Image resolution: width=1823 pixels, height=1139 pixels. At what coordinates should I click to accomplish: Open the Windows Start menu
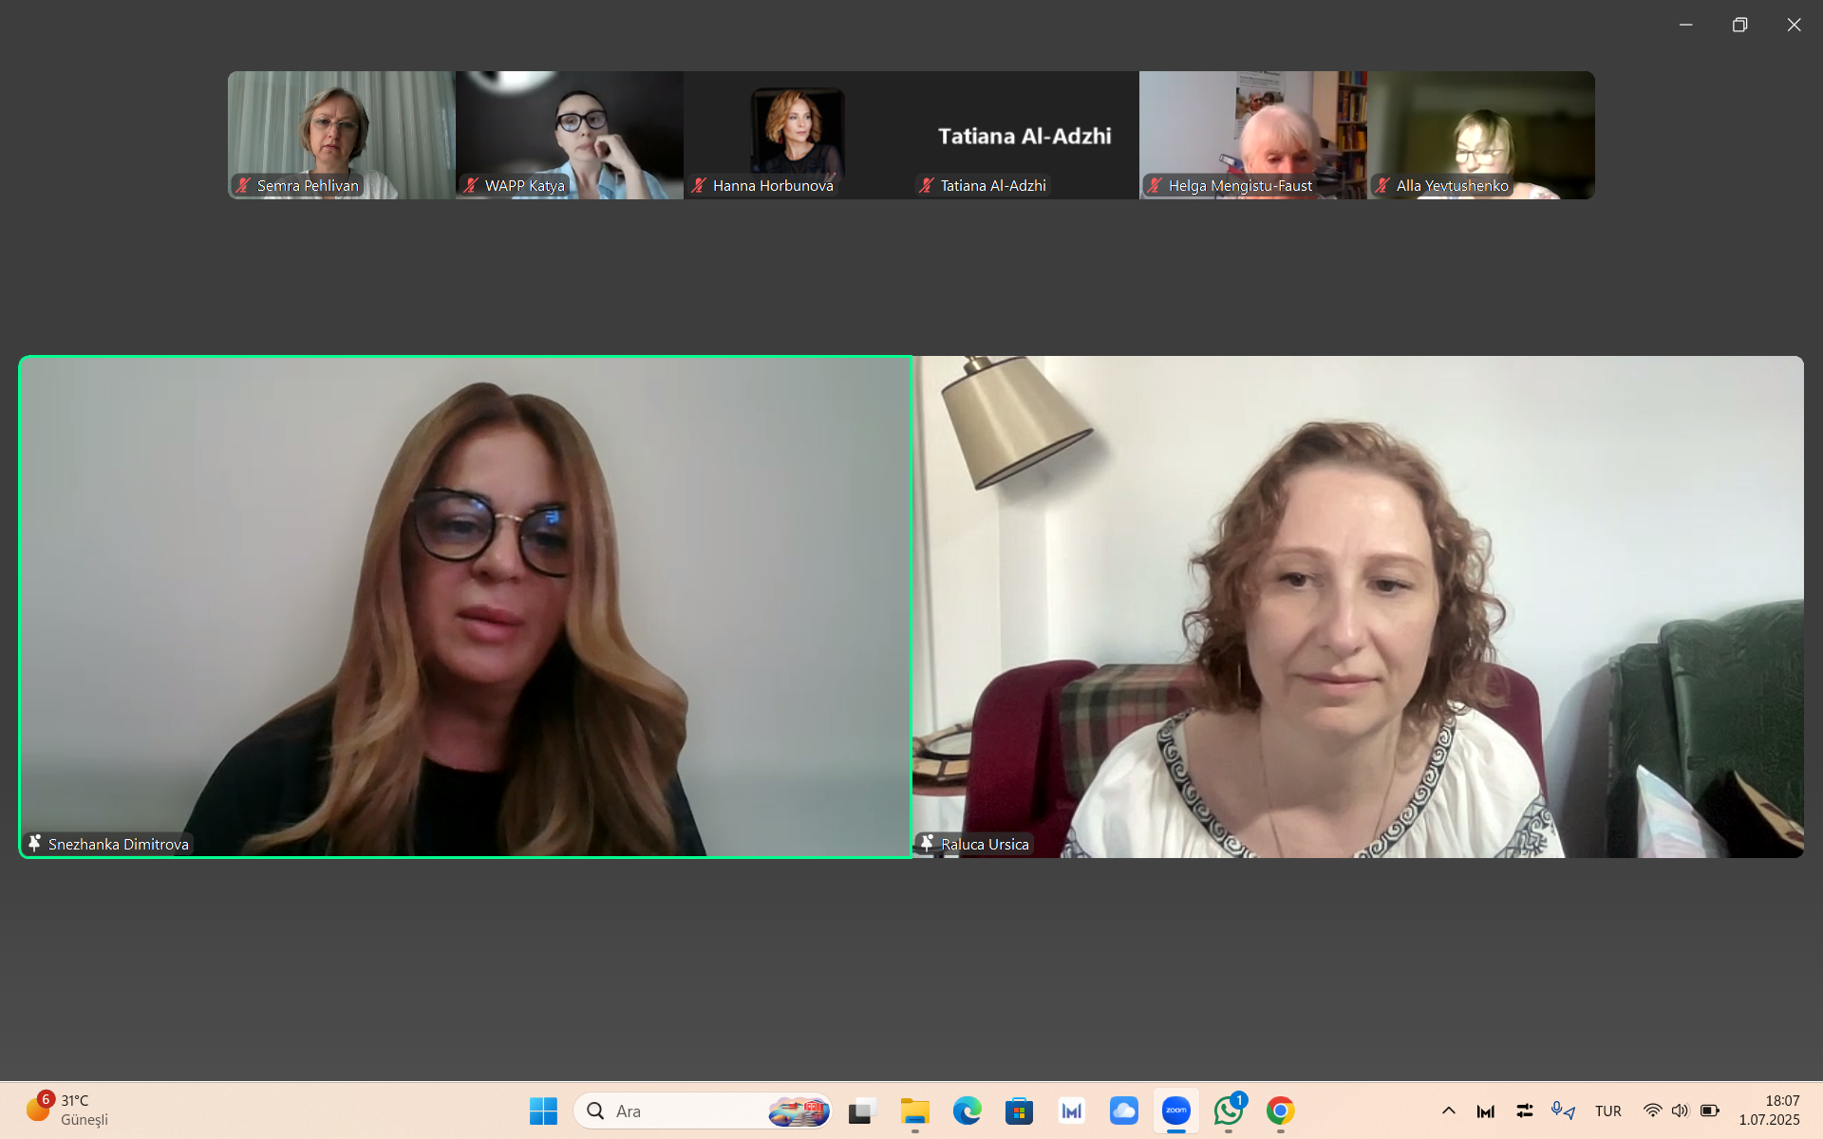543,1111
